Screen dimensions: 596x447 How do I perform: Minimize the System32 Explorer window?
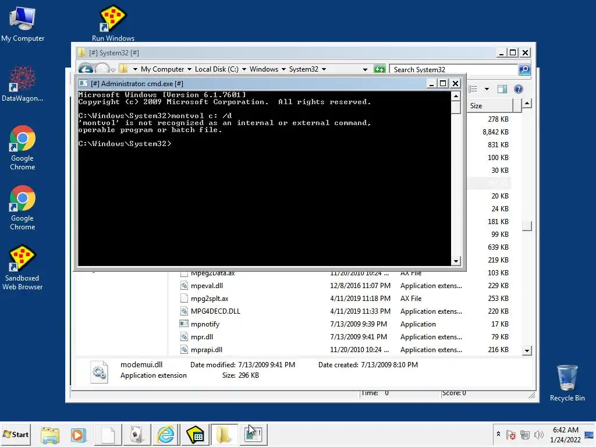pos(501,52)
